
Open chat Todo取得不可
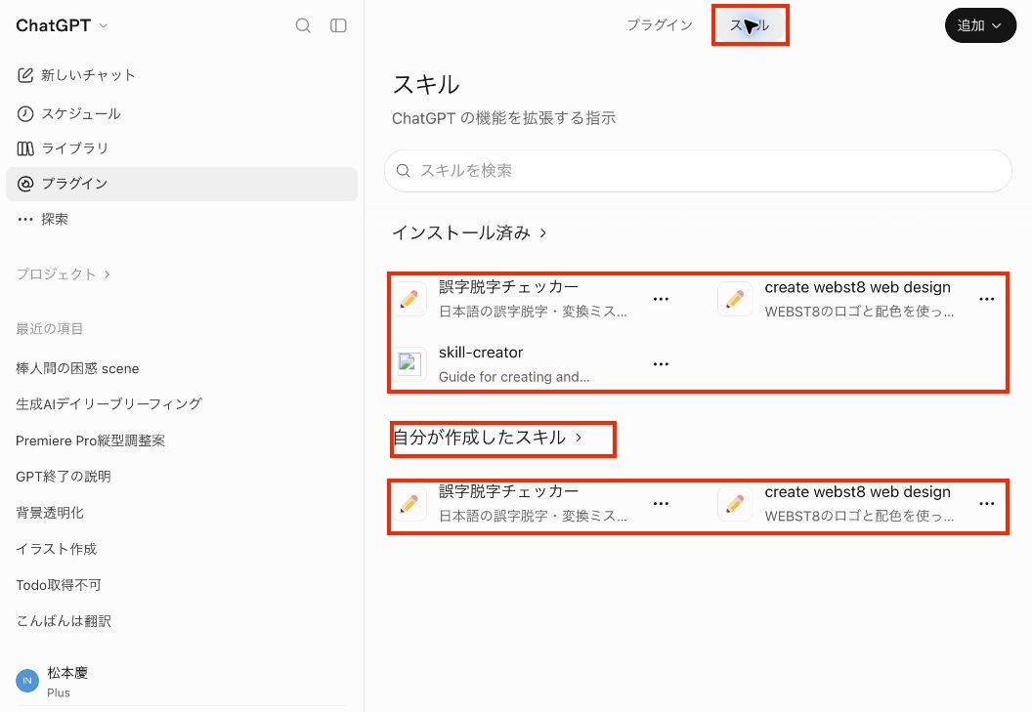click(59, 585)
